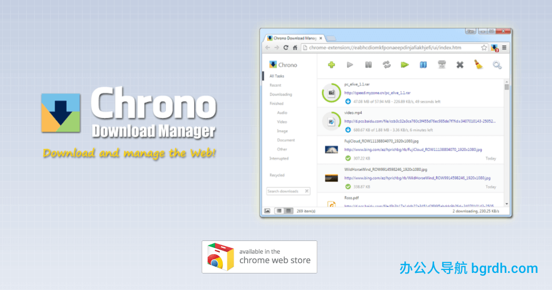Switch to grid view in status bar

[x=288, y=211]
